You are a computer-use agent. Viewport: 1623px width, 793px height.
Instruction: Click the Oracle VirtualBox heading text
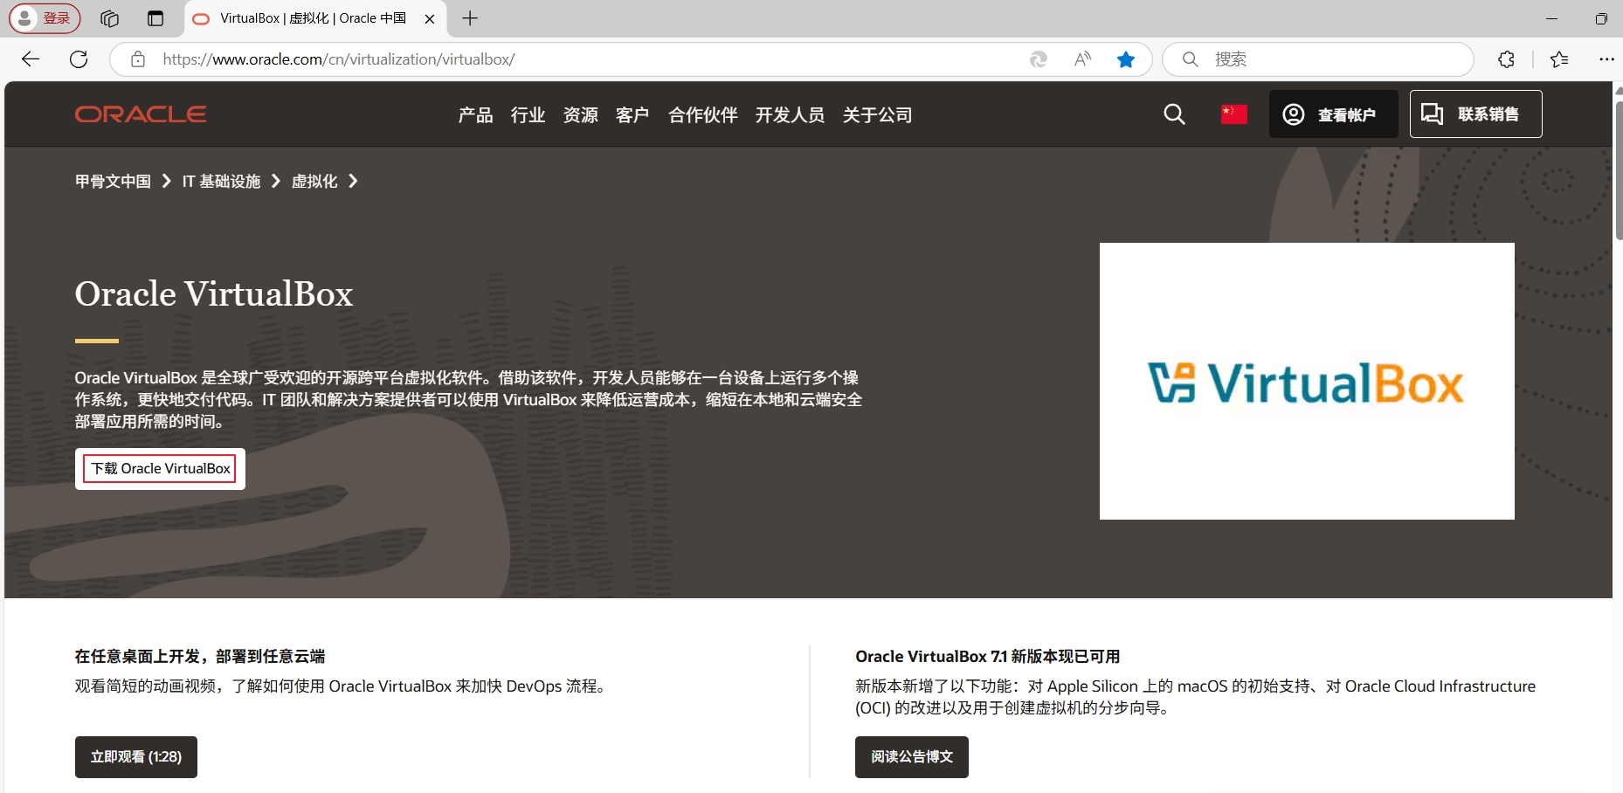click(x=214, y=294)
